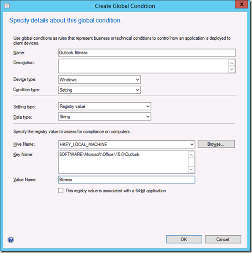Click the Key Name scroll down arrow
The height and width of the screenshot is (253, 252).
point(191,169)
